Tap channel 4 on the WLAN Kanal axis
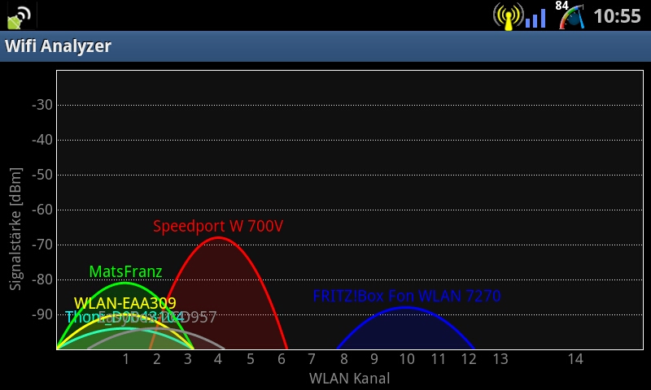The image size is (651, 390). 218,359
